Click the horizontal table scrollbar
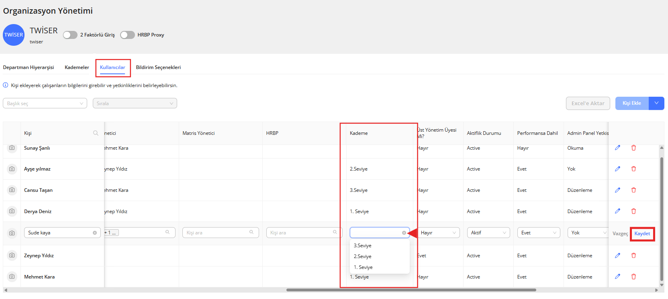Viewport: 668px width, 299px height. tap(411, 290)
